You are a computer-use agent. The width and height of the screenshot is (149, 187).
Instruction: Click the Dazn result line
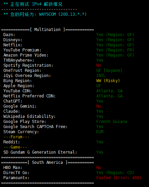[x=69, y=35]
